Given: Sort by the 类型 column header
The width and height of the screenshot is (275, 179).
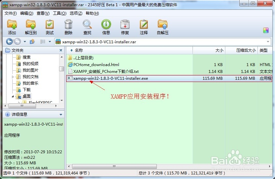Looking at the screenshot, I should [265, 50].
